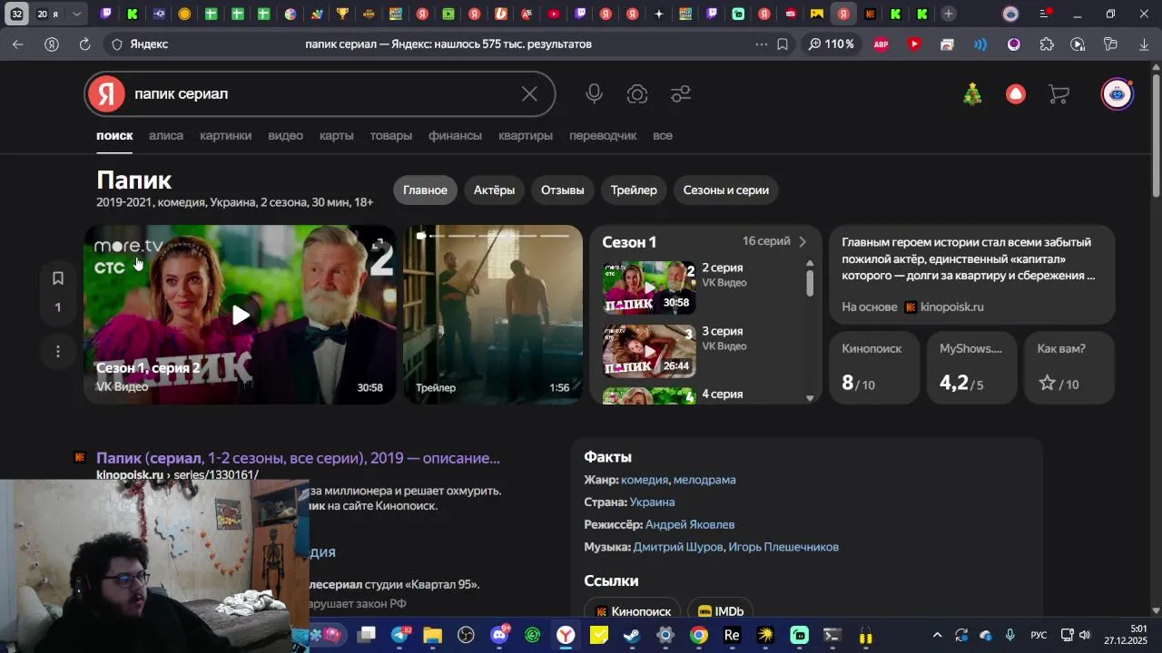
Task: Open OBS Studio from the taskbar
Action: point(467,635)
